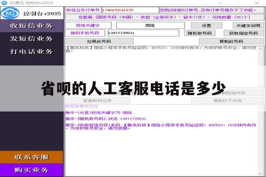Click the phone number field 13977739531
266x177 pixels.
click(x=143, y=33)
